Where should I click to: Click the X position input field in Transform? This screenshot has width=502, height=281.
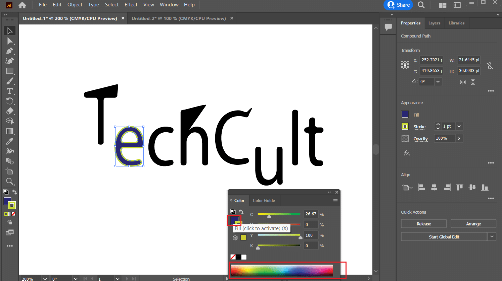pos(431,60)
